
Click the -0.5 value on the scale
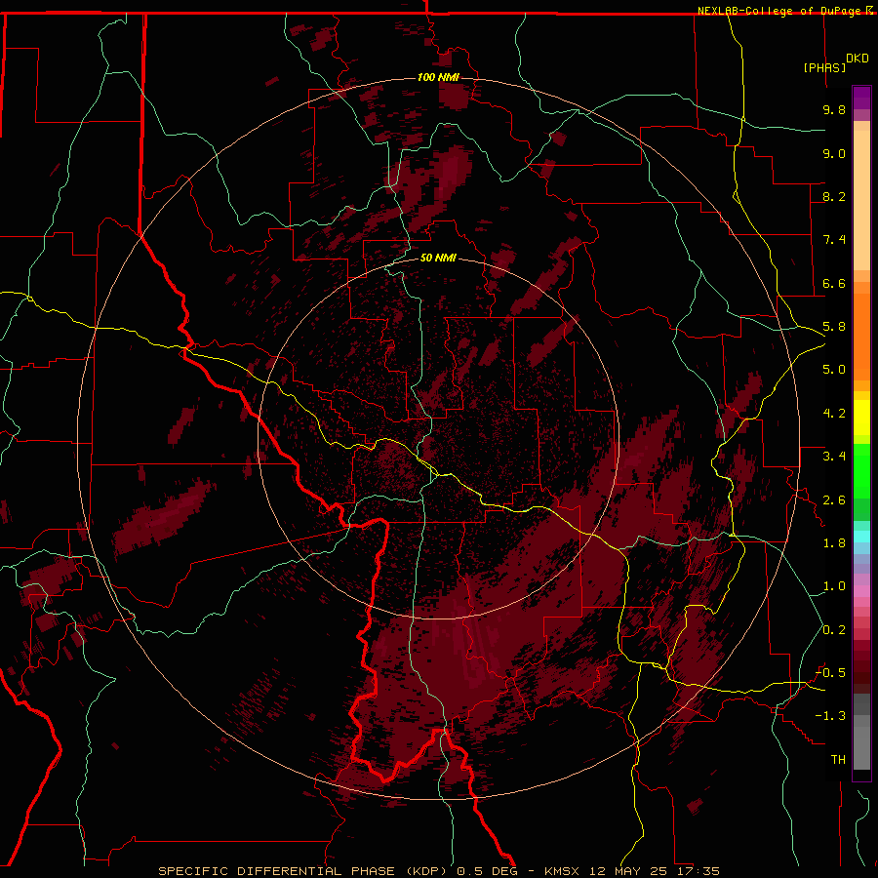[830, 673]
